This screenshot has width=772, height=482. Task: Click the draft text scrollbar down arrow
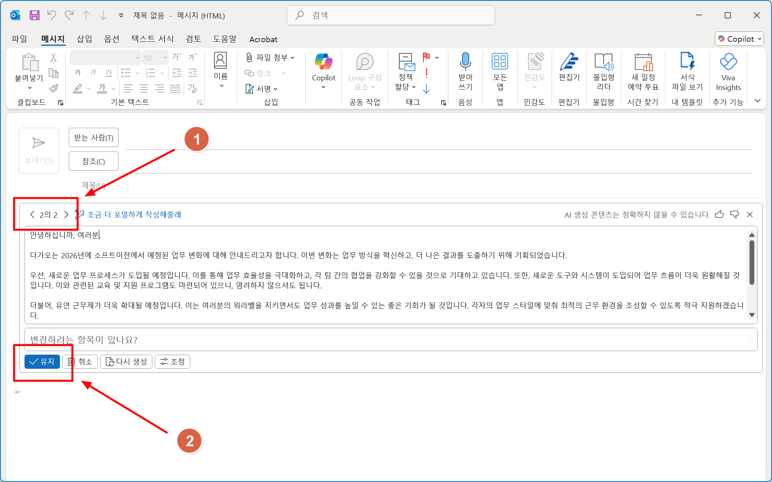751,315
